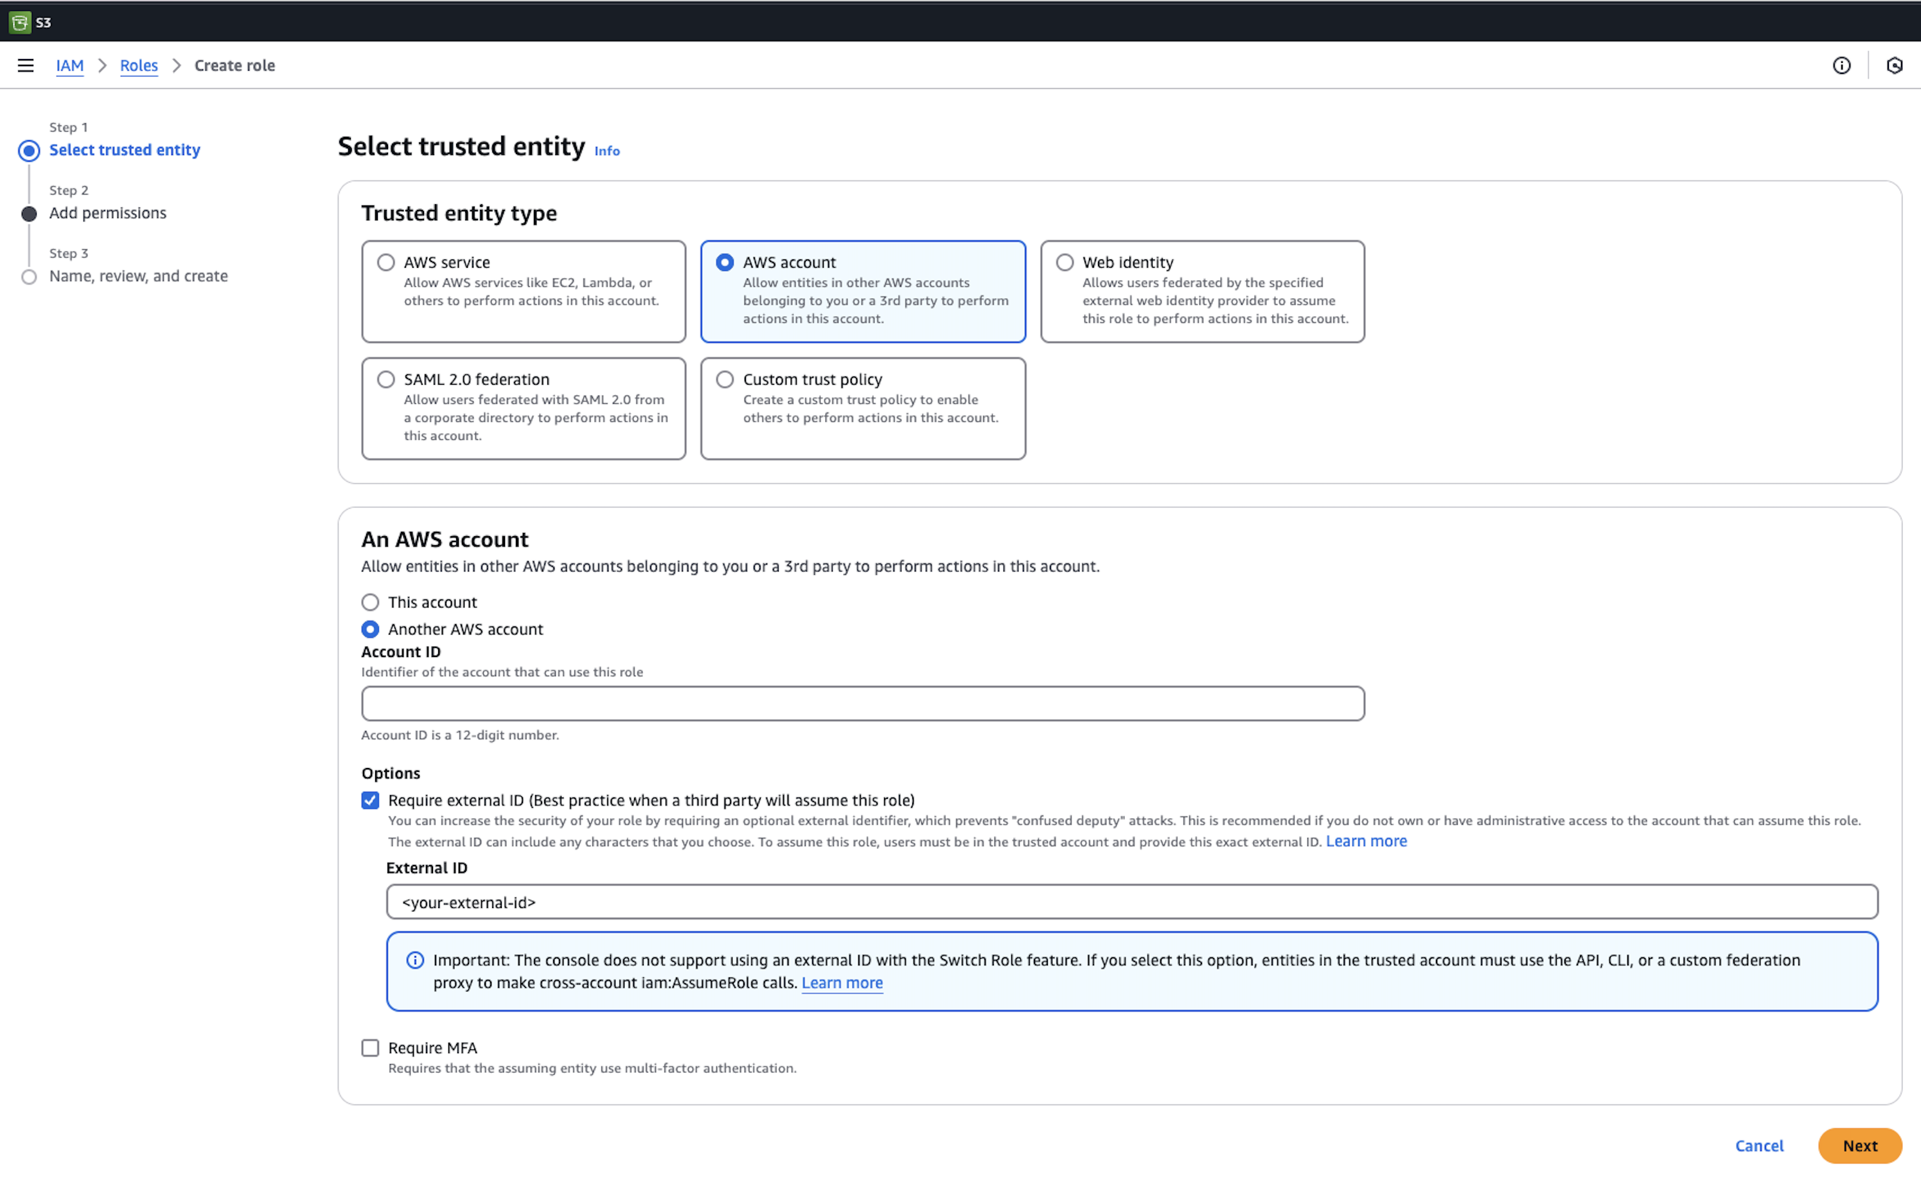Click the help circle icon top right

point(1841,64)
